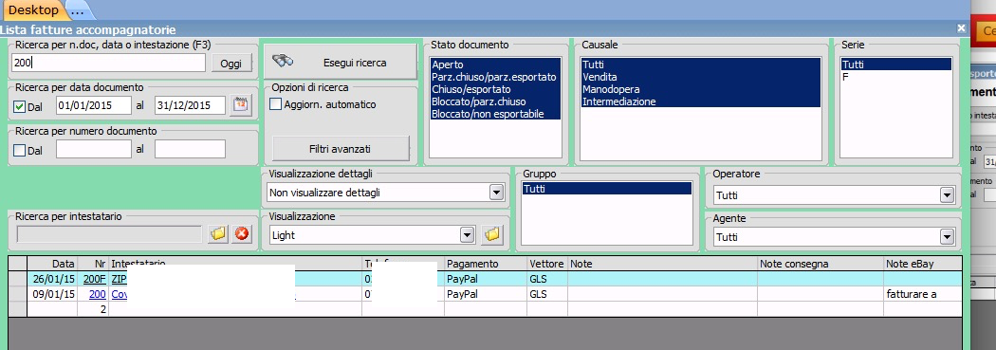
Task: Open the ... tab
Action: 78,10
